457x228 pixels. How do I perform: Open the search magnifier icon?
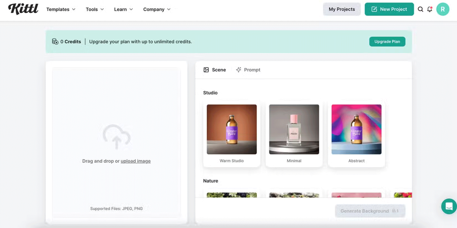pos(420,9)
